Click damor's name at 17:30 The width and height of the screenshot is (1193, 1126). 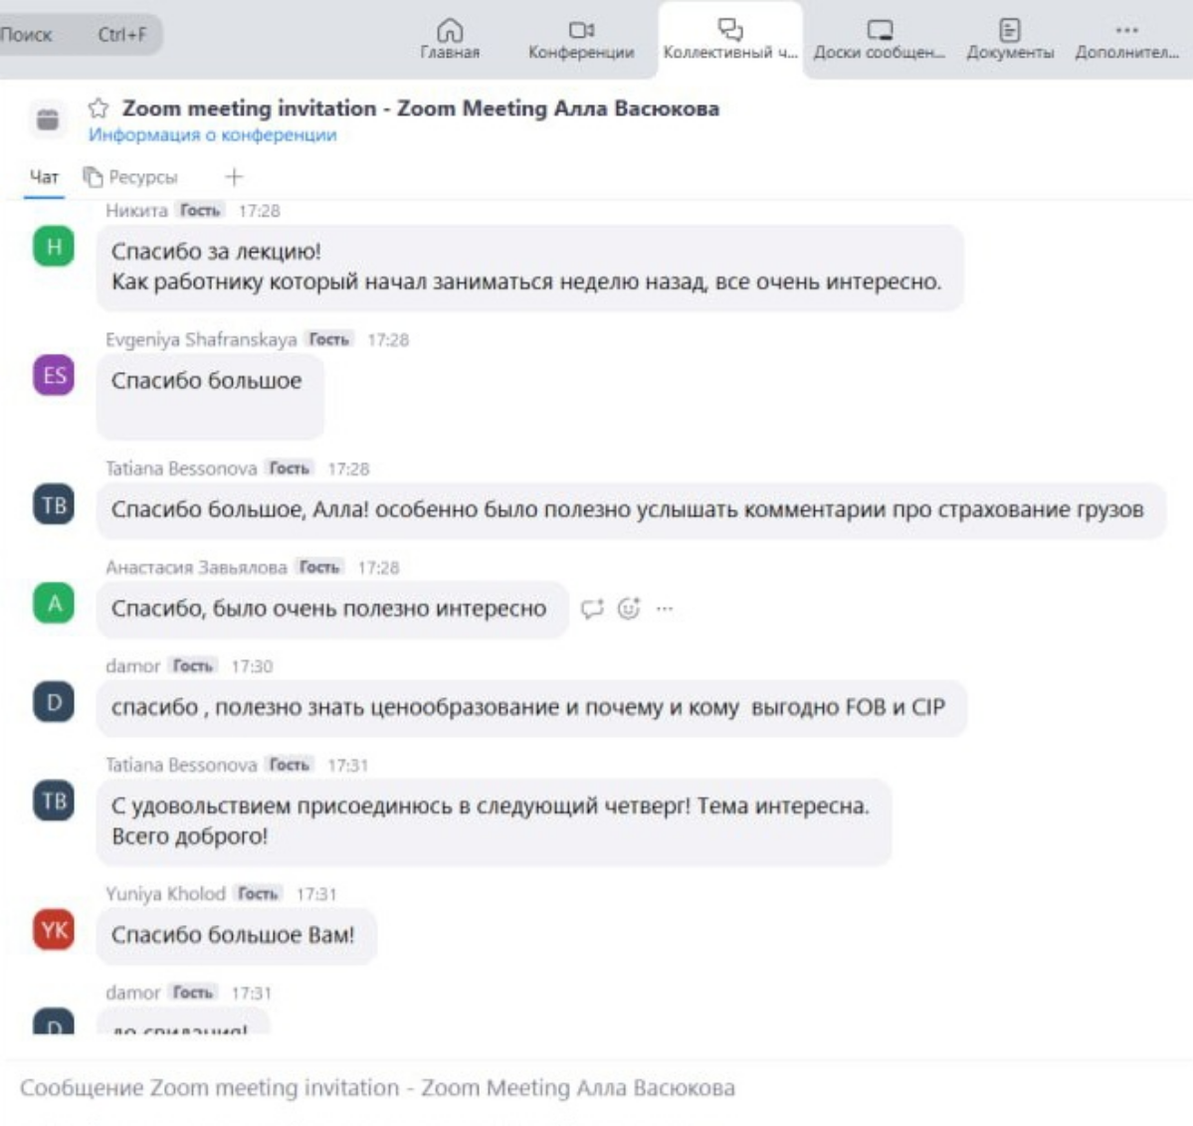132,666
